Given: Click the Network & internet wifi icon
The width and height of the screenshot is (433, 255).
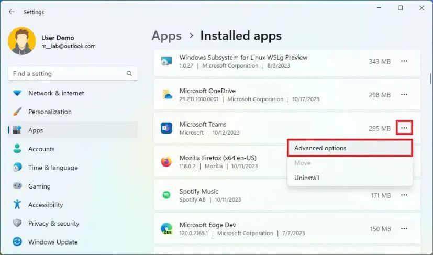Looking at the screenshot, I should pyautogui.click(x=17, y=93).
